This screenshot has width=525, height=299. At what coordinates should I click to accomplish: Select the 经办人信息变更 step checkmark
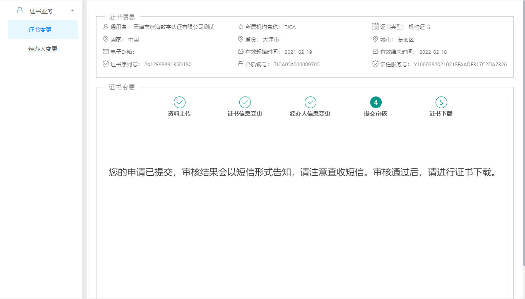coord(310,102)
